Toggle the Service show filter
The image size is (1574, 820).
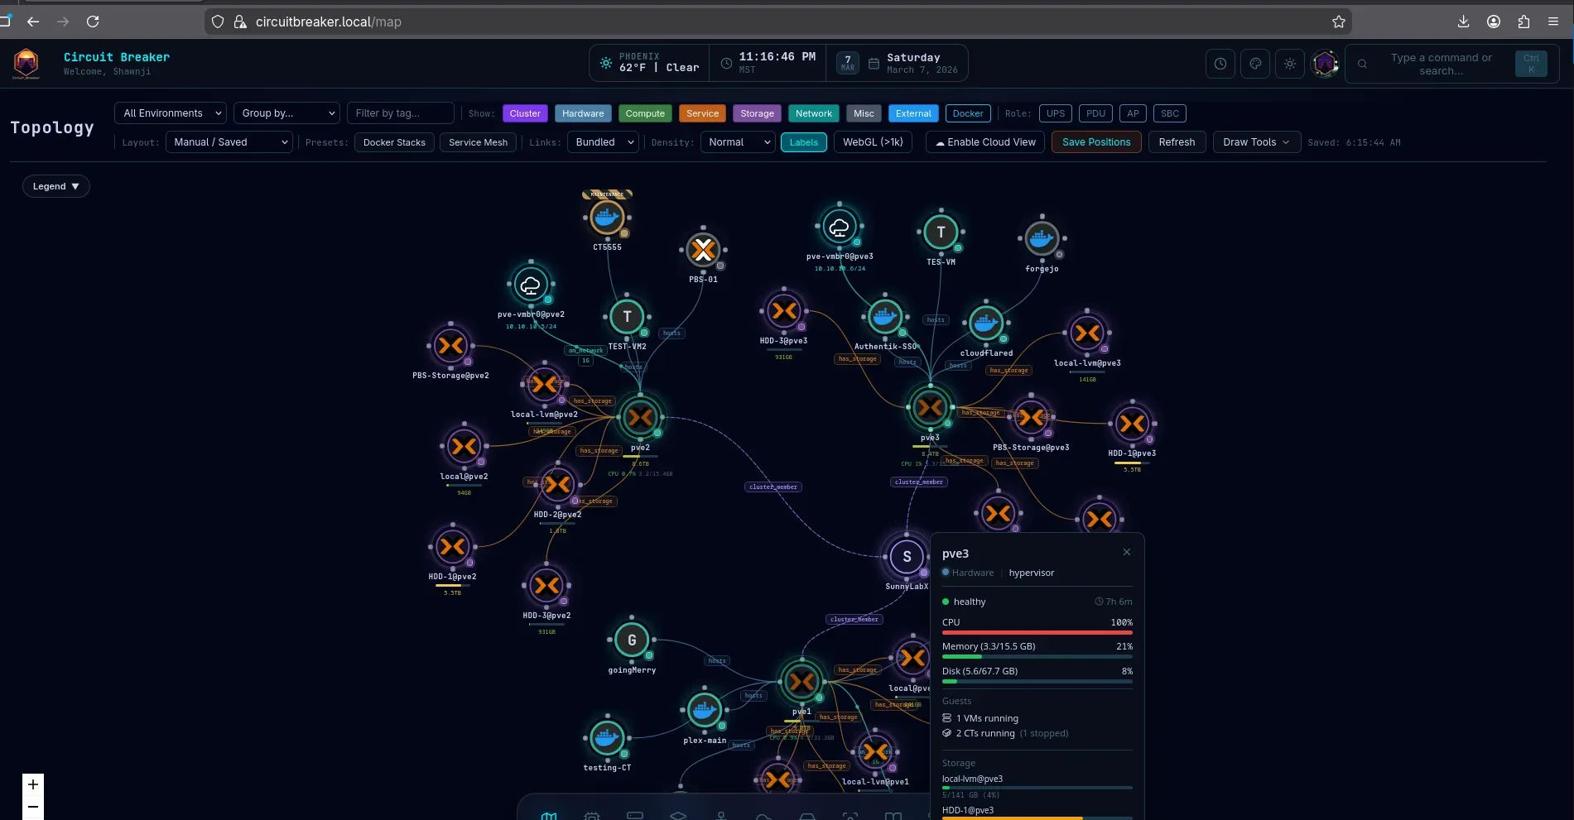702,113
